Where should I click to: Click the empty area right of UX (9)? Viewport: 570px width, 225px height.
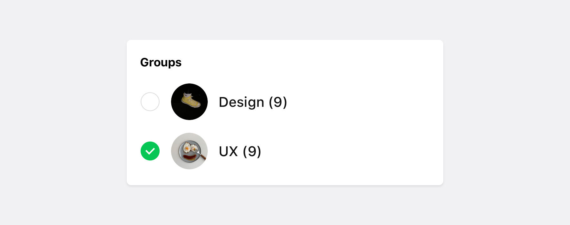pos(348,151)
